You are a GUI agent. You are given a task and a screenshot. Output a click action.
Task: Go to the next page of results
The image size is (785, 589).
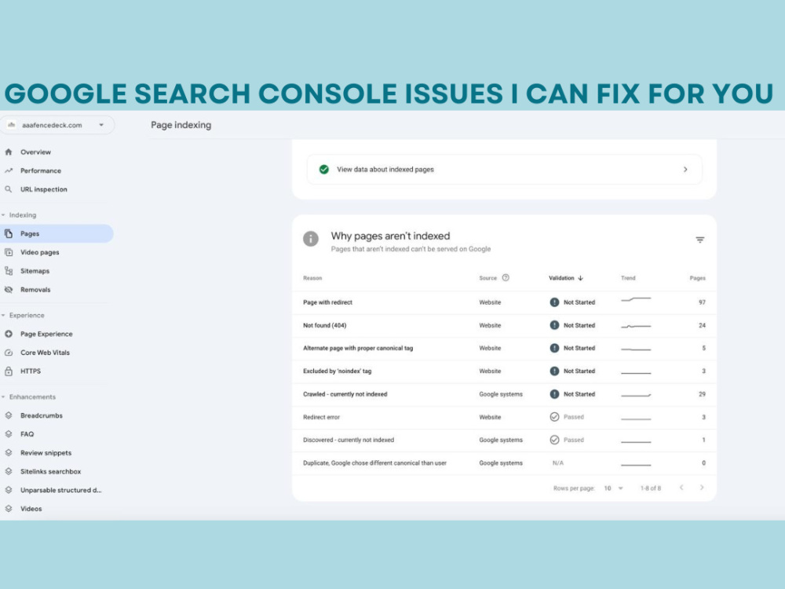(x=702, y=488)
